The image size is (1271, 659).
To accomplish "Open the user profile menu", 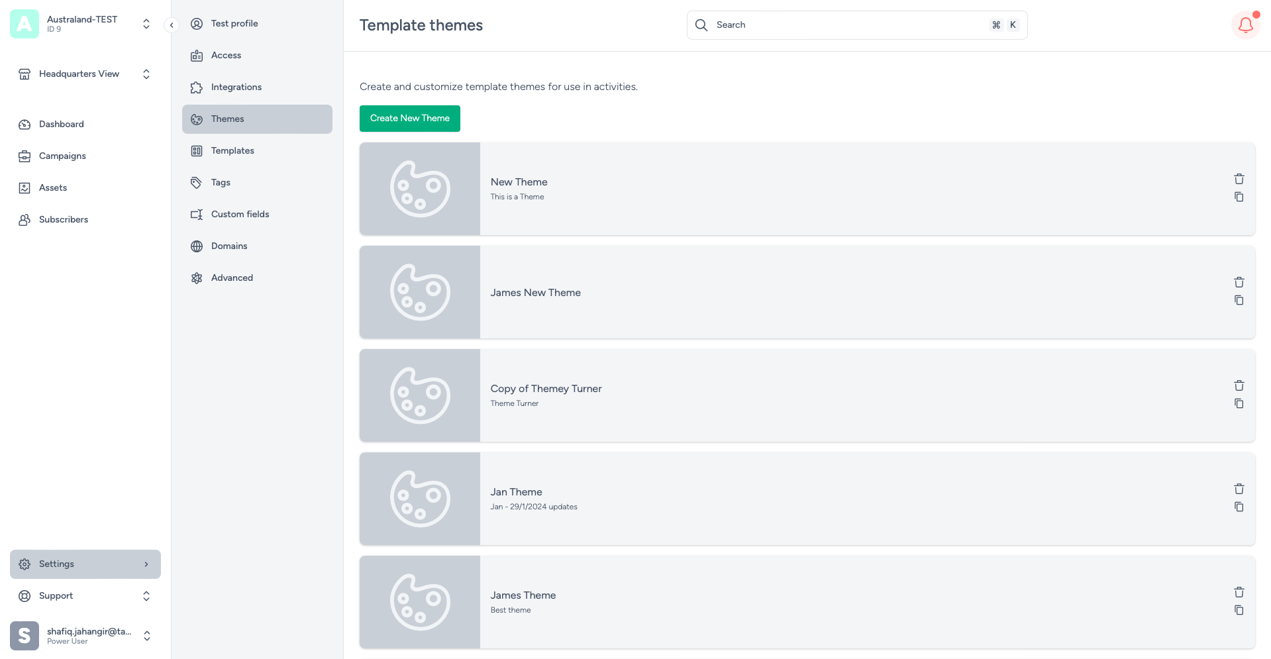I will pos(146,636).
